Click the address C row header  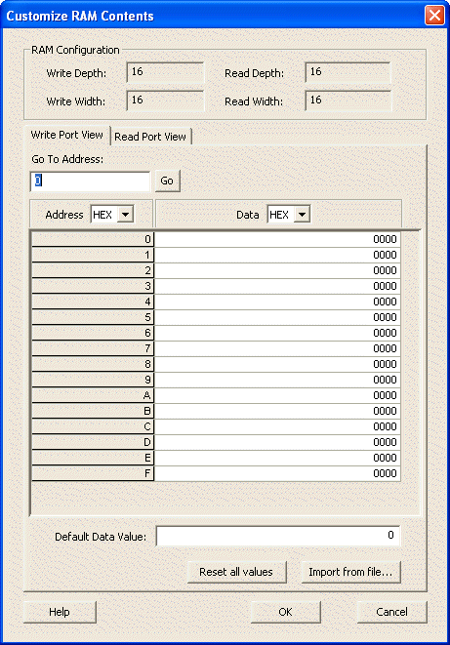tap(93, 427)
